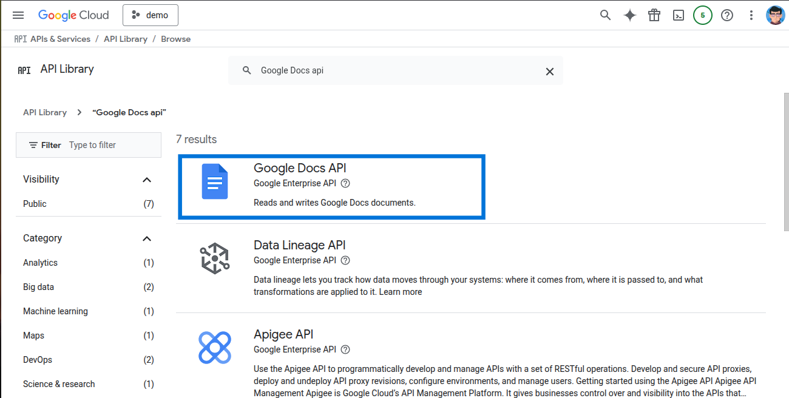Clear the search with the X button

550,71
